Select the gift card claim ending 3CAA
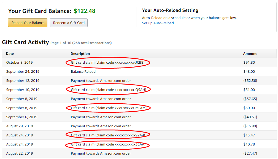This screenshot has width=278, height=159. (x=108, y=144)
